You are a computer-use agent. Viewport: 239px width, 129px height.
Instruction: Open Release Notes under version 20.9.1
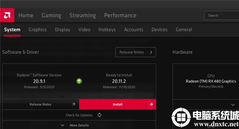tap(41, 104)
